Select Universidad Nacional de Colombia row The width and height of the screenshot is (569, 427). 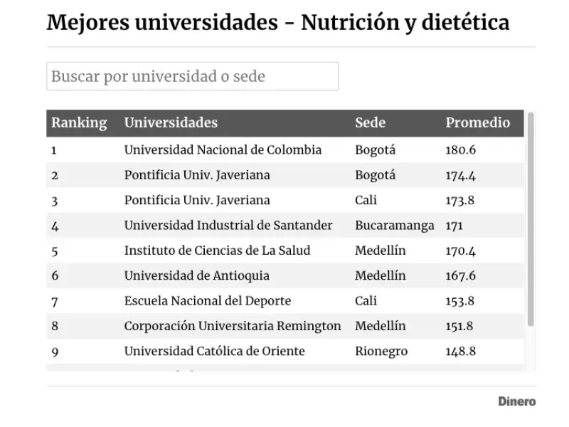[x=223, y=150]
